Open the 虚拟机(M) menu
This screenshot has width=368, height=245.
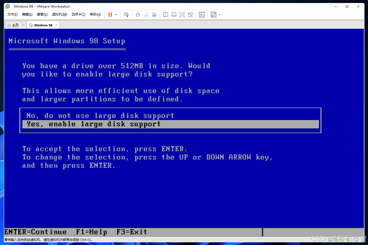click(x=59, y=14)
